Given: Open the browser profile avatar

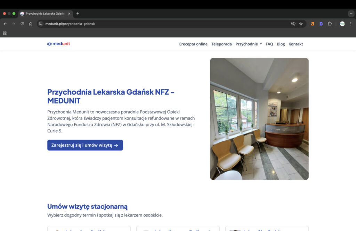Looking at the screenshot, I should point(342,24).
